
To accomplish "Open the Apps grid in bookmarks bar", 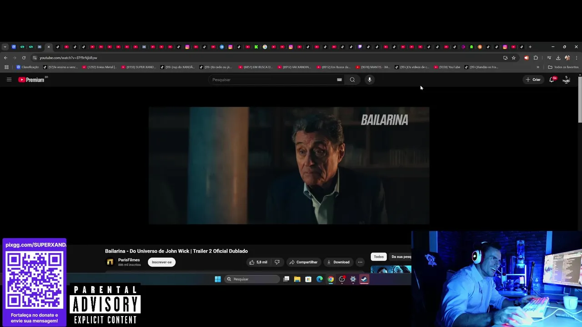I will pyautogui.click(x=6, y=67).
